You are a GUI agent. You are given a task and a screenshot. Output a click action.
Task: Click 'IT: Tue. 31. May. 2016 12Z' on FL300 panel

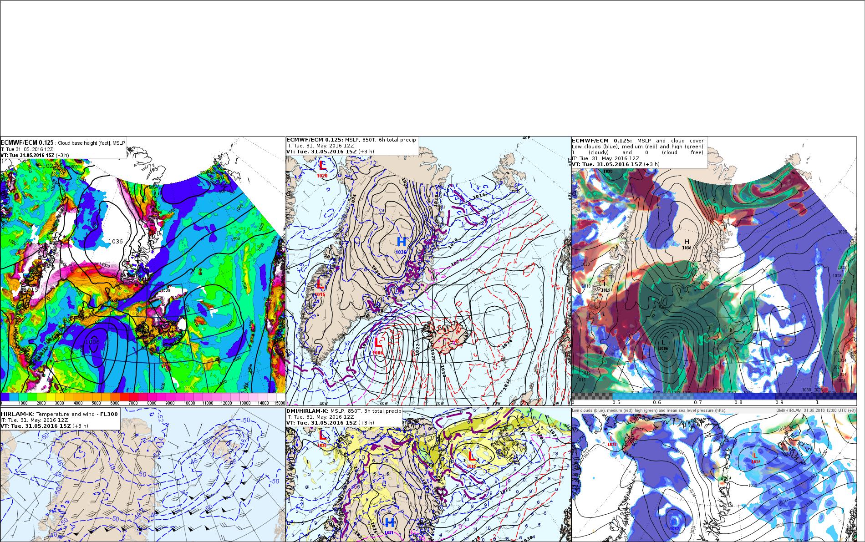pyautogui.click(x=35, y=420)
